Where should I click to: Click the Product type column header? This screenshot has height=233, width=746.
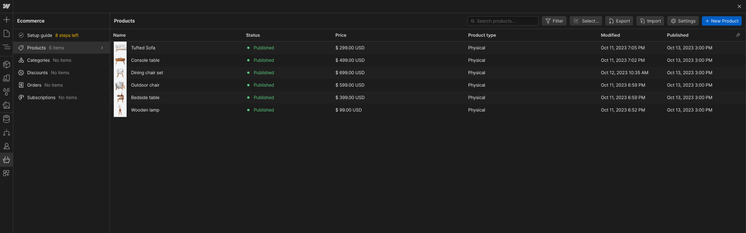(x=482, y=35)
